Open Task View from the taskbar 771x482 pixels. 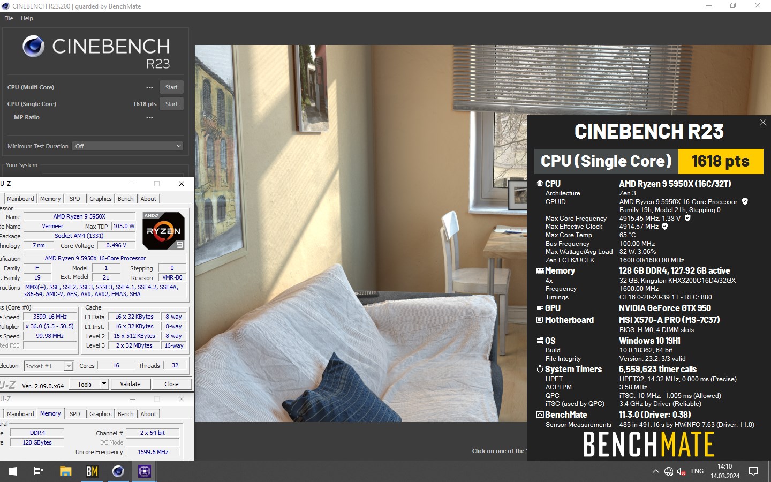(39, 471)
